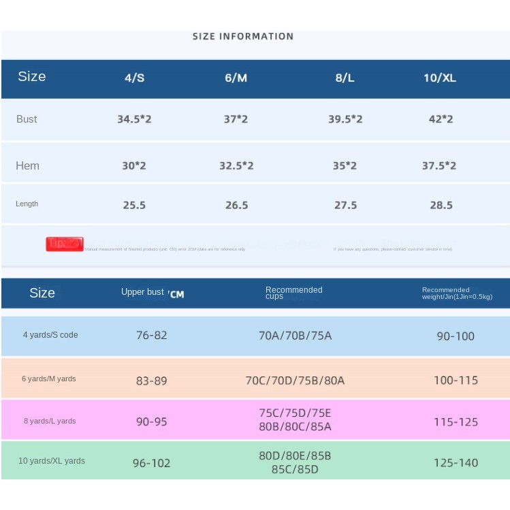
Task: Click the 34.5*2 bust measurement
Action: pyautogui.click(x=134, y=119)
